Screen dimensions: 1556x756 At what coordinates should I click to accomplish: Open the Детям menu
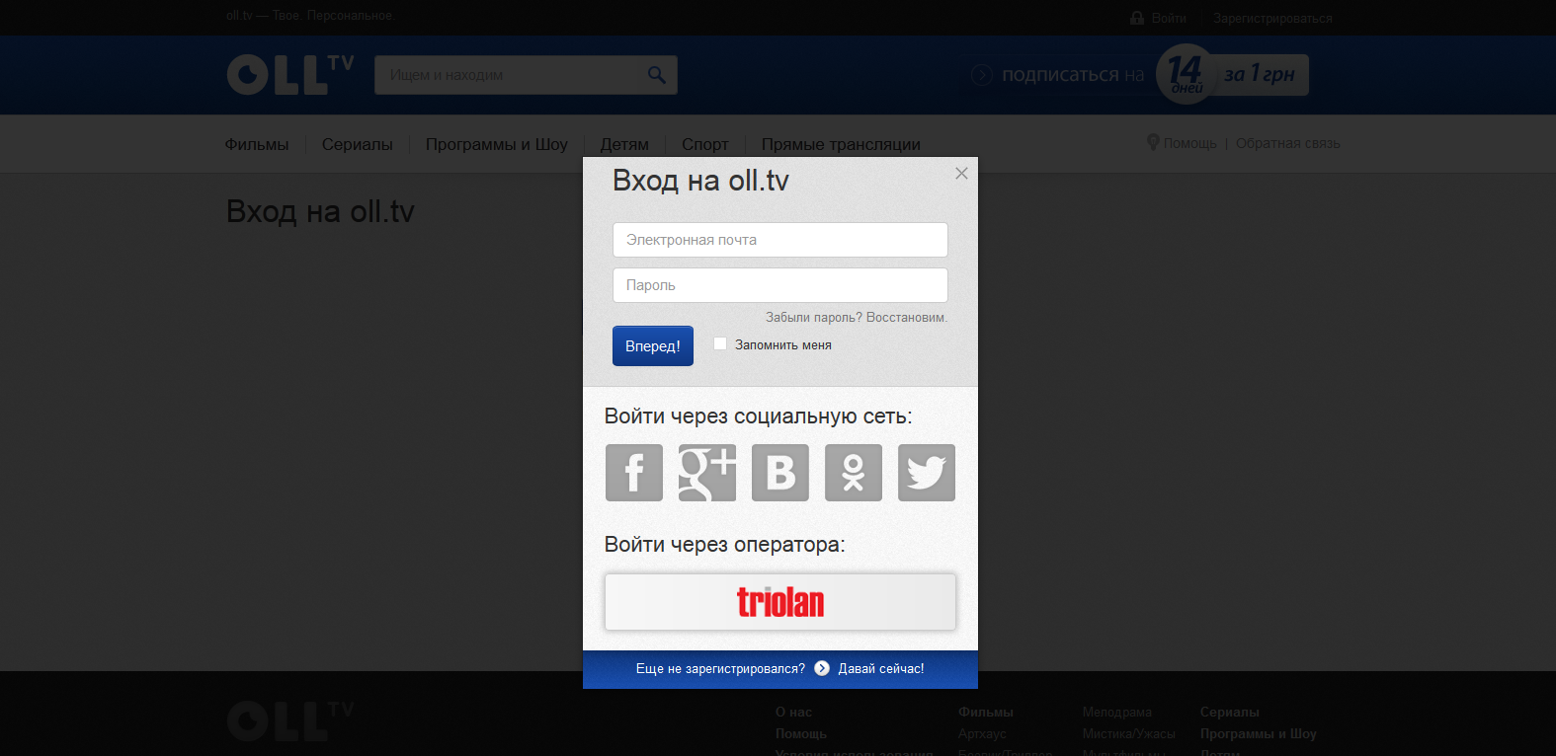[x=624, y=144]
